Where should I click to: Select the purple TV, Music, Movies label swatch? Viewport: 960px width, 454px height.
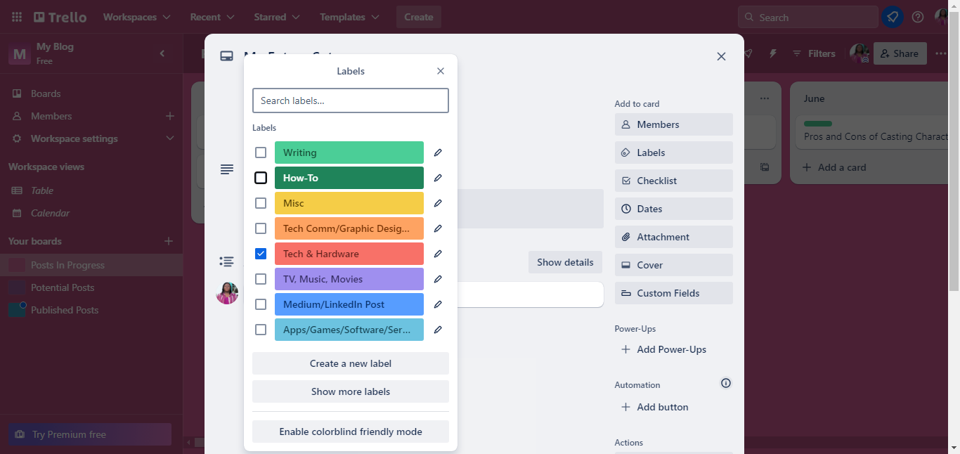(x=349, y=279)
